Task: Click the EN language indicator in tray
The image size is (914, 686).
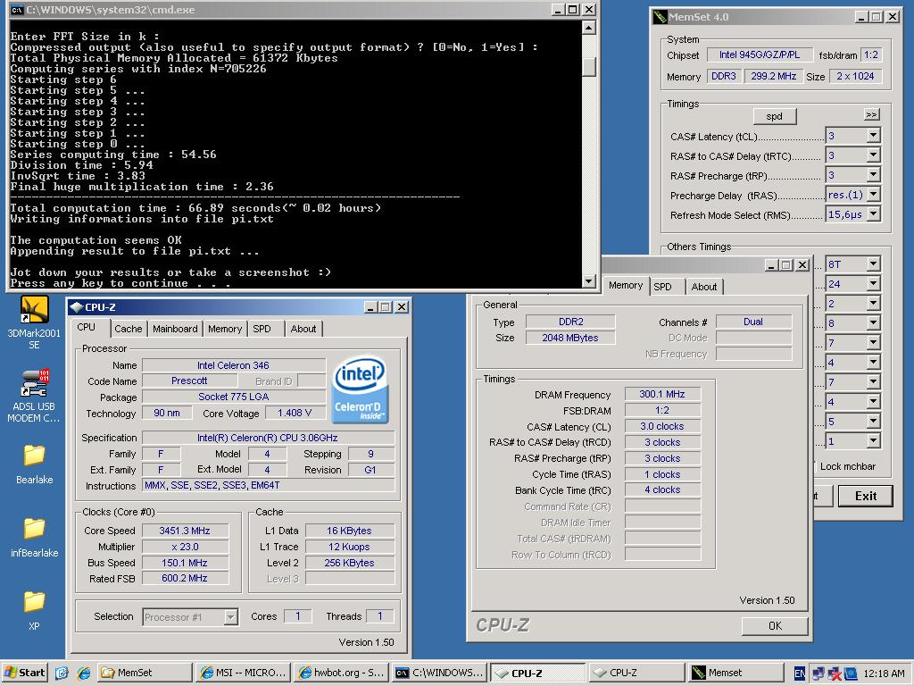Action: [x=800, y=673]
